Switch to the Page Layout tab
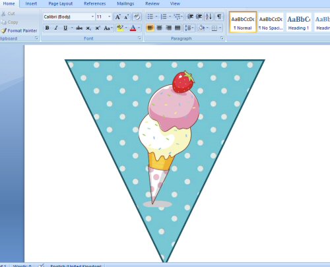 [x=61, y=3]
